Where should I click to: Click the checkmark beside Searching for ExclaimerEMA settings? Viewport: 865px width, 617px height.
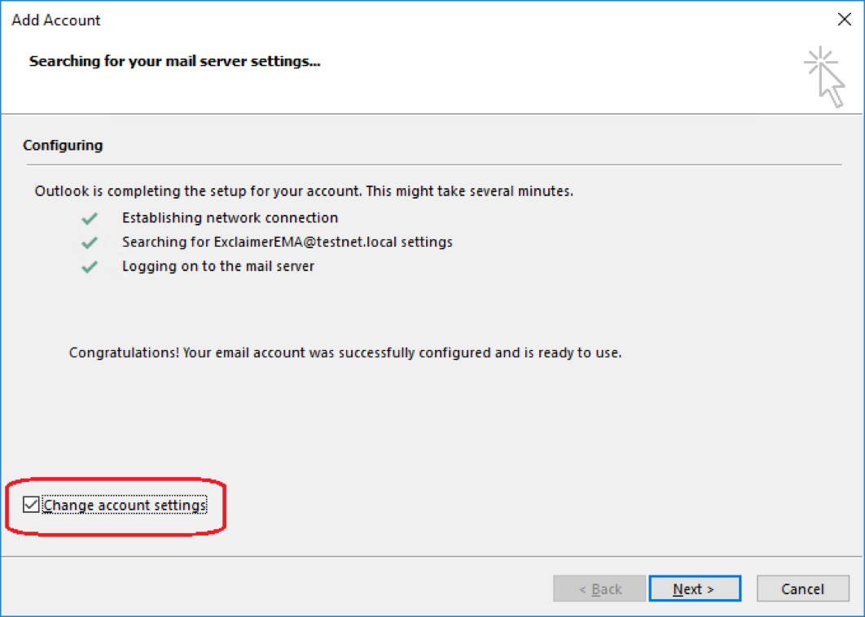90,243
